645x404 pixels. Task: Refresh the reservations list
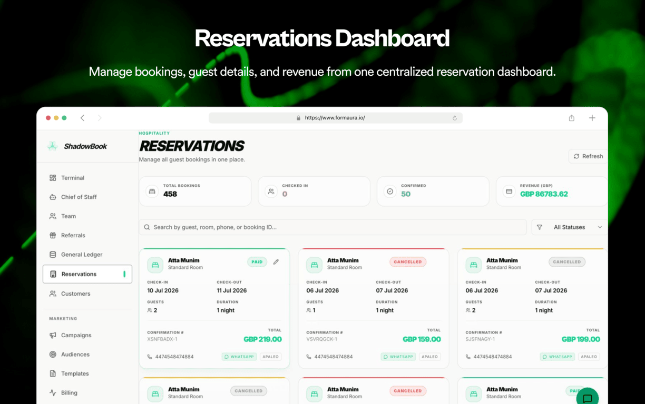(588, 156)
